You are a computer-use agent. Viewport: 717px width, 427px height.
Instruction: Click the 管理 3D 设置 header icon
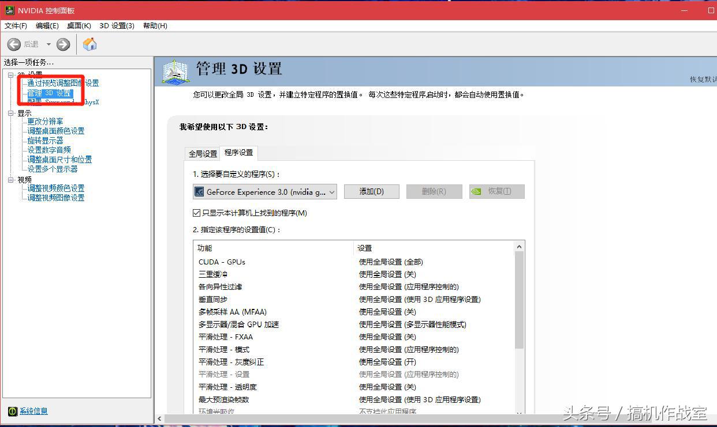pos(175,71)
